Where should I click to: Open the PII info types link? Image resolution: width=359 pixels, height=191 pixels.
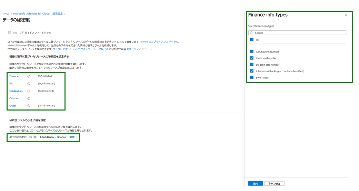pos(11,84)
